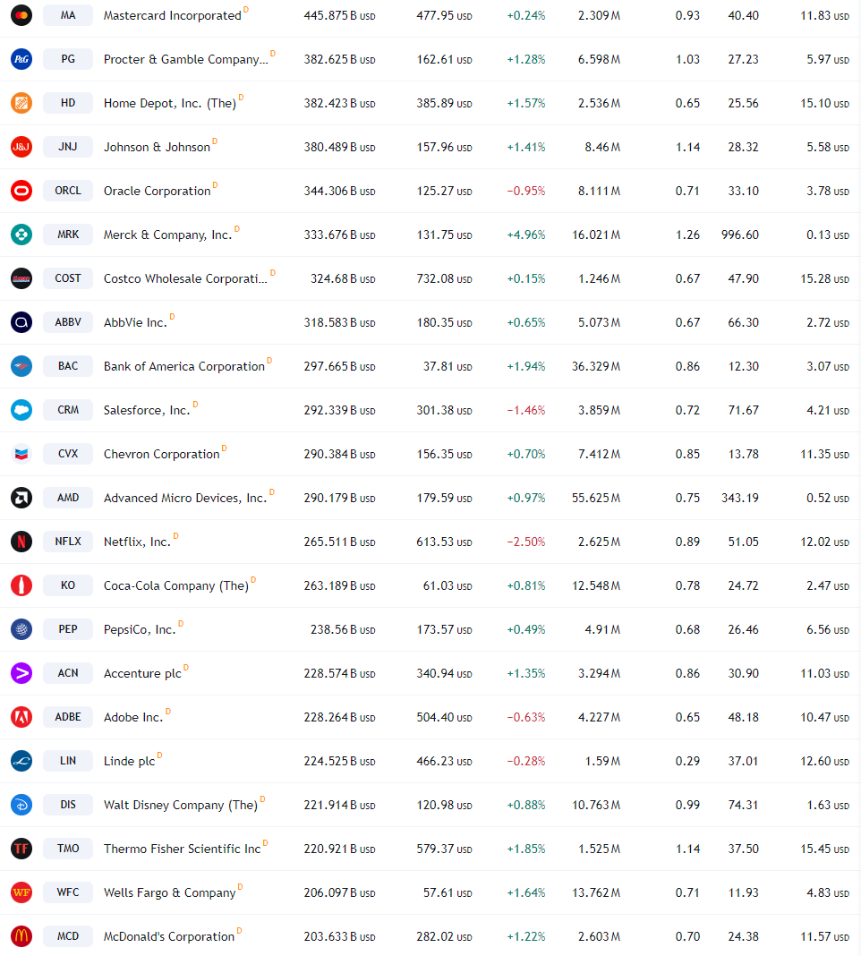Click the Chevron logo icon

point(21,454)
